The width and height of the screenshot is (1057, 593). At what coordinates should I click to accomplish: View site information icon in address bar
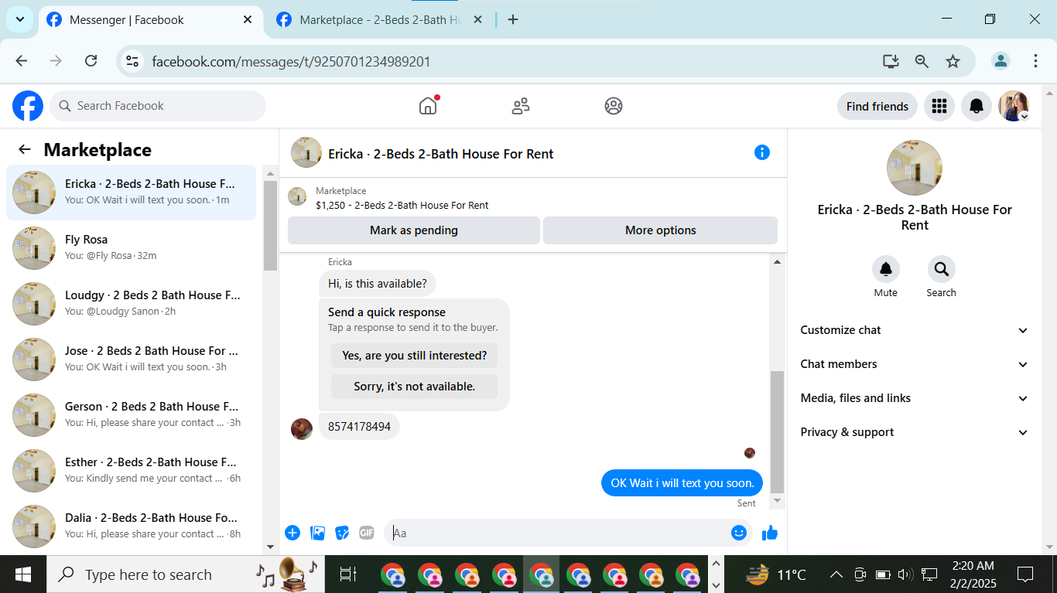tap(132, 61)
